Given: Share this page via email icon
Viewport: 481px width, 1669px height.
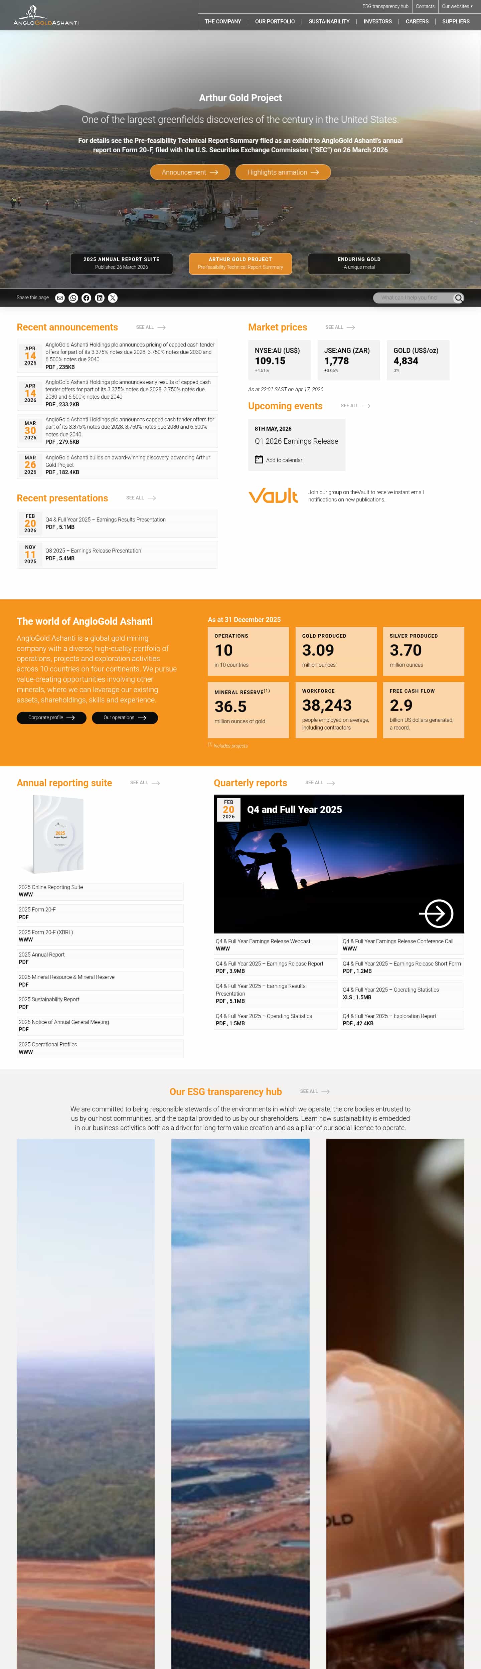Looking at the screenshot, I should pyautogui.click(x=60, y=298).
